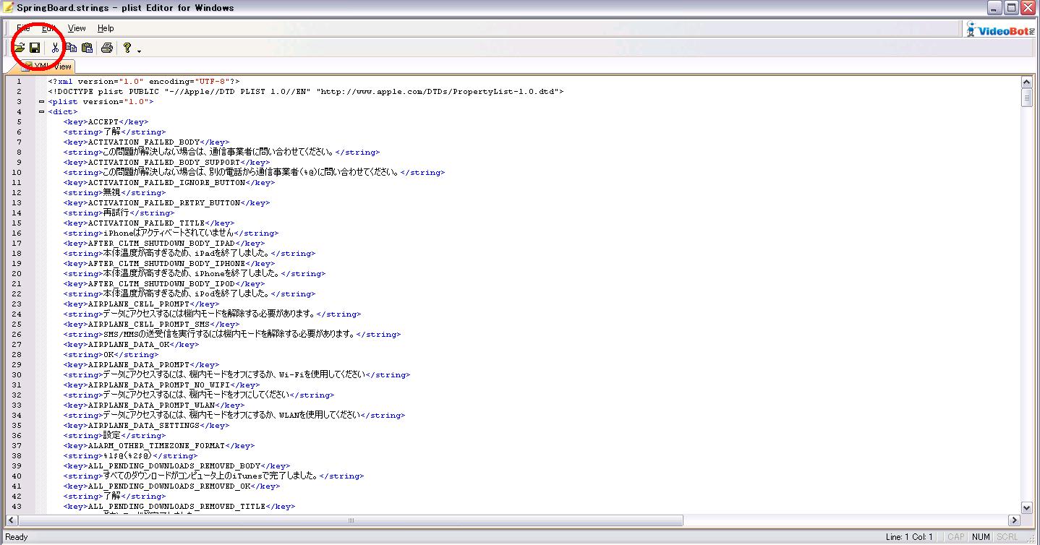Click the Line: 1 Col: 1 indicator

pos(910,537)
